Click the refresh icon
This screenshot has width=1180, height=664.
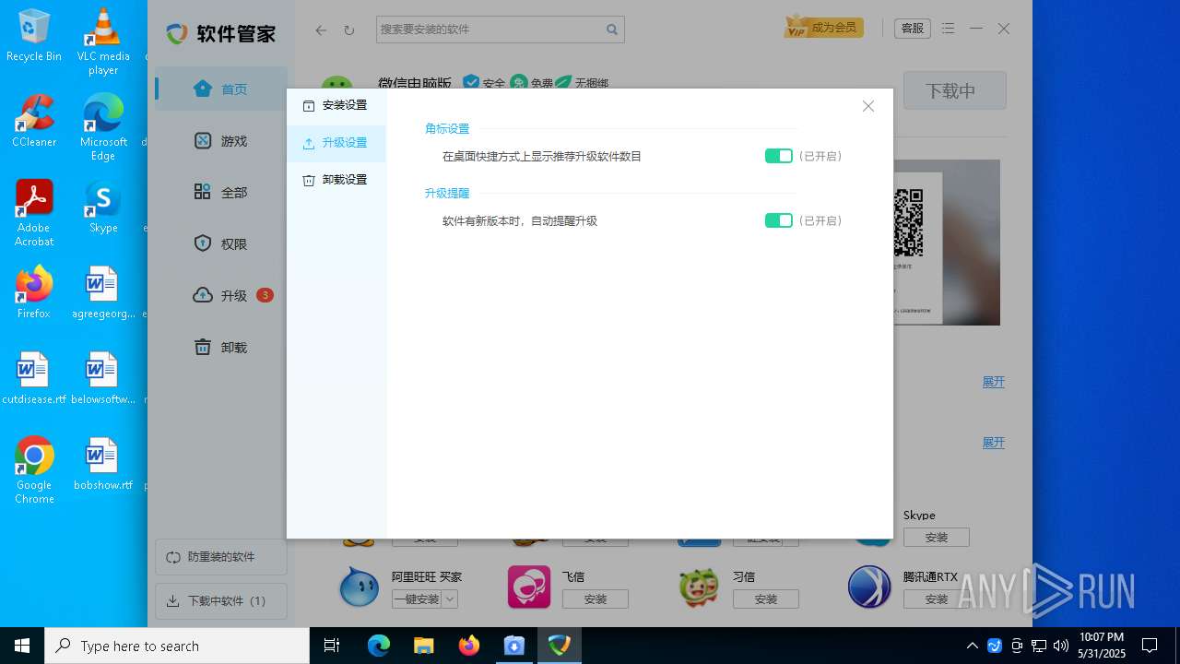click(348, 30)
